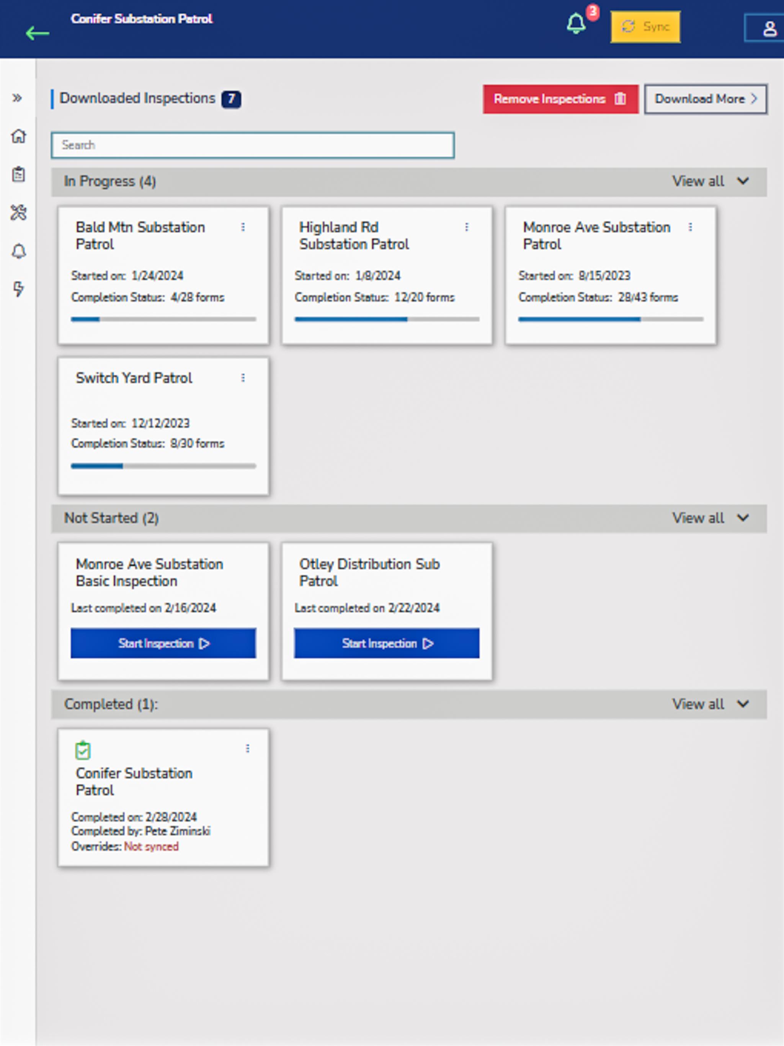Open Monroe Ave Substation Patrol card menu
Viewport: 784px width, 1046px height.
click(x=690, y=227)
